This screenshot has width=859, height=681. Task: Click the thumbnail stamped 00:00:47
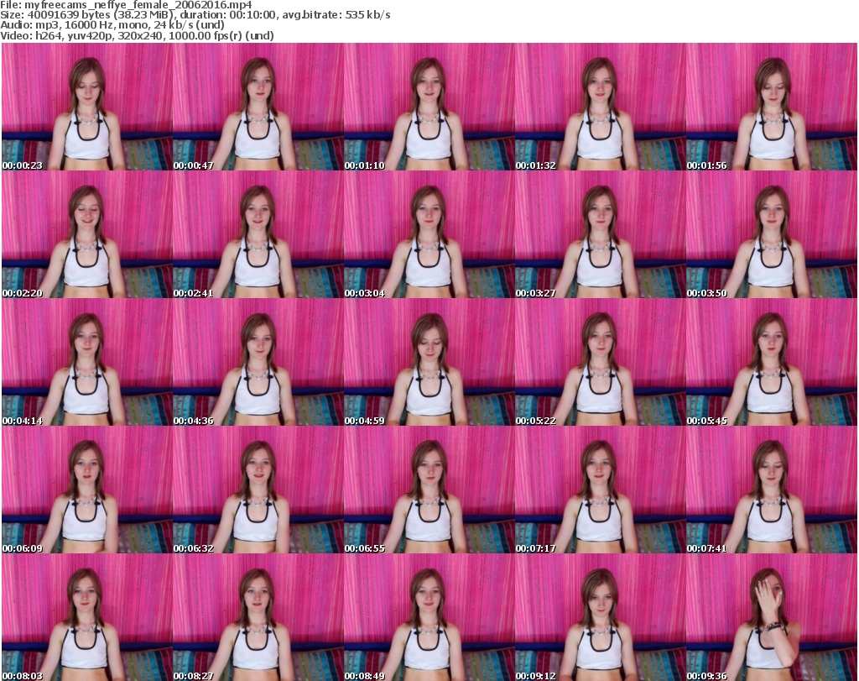[x=258, y=107]
